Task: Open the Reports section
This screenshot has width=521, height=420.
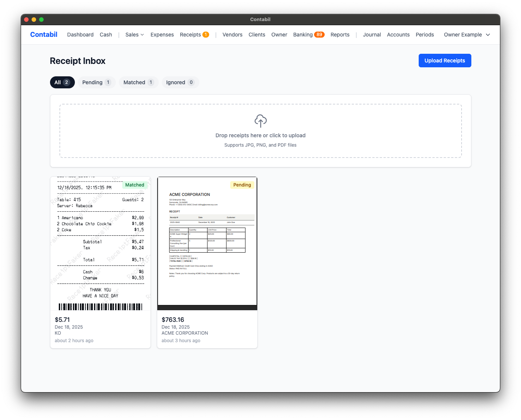Action: (340, 35)
